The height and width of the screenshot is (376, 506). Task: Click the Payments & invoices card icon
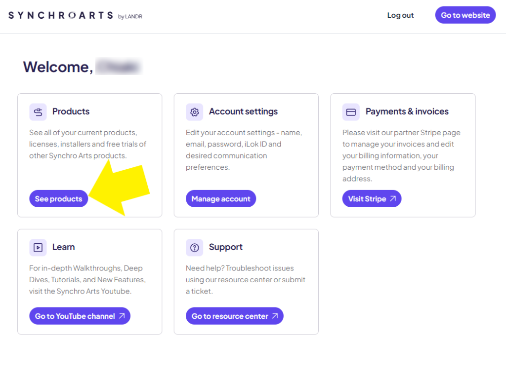click(x=351, y=112)
